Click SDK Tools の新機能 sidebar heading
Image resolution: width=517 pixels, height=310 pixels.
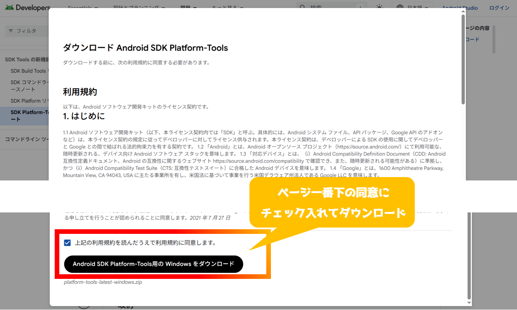[x=27, y=60]
